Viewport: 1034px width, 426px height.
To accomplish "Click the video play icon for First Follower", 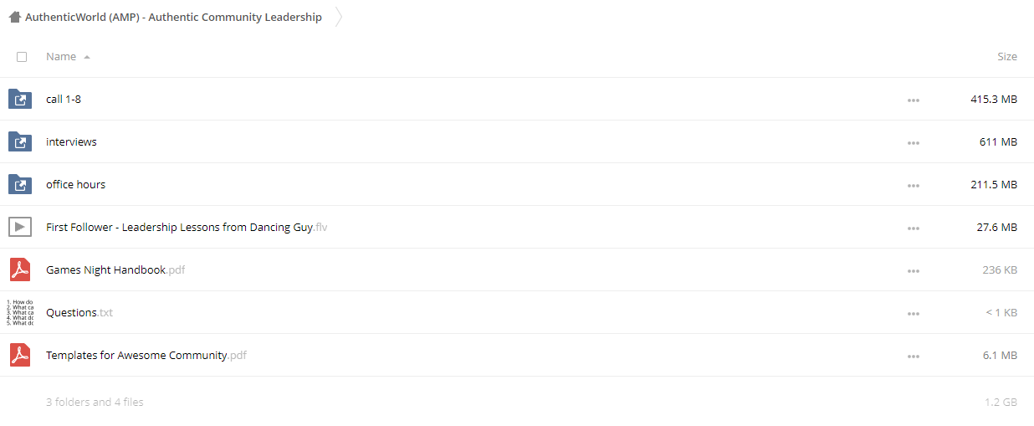I will coord(20,227).
